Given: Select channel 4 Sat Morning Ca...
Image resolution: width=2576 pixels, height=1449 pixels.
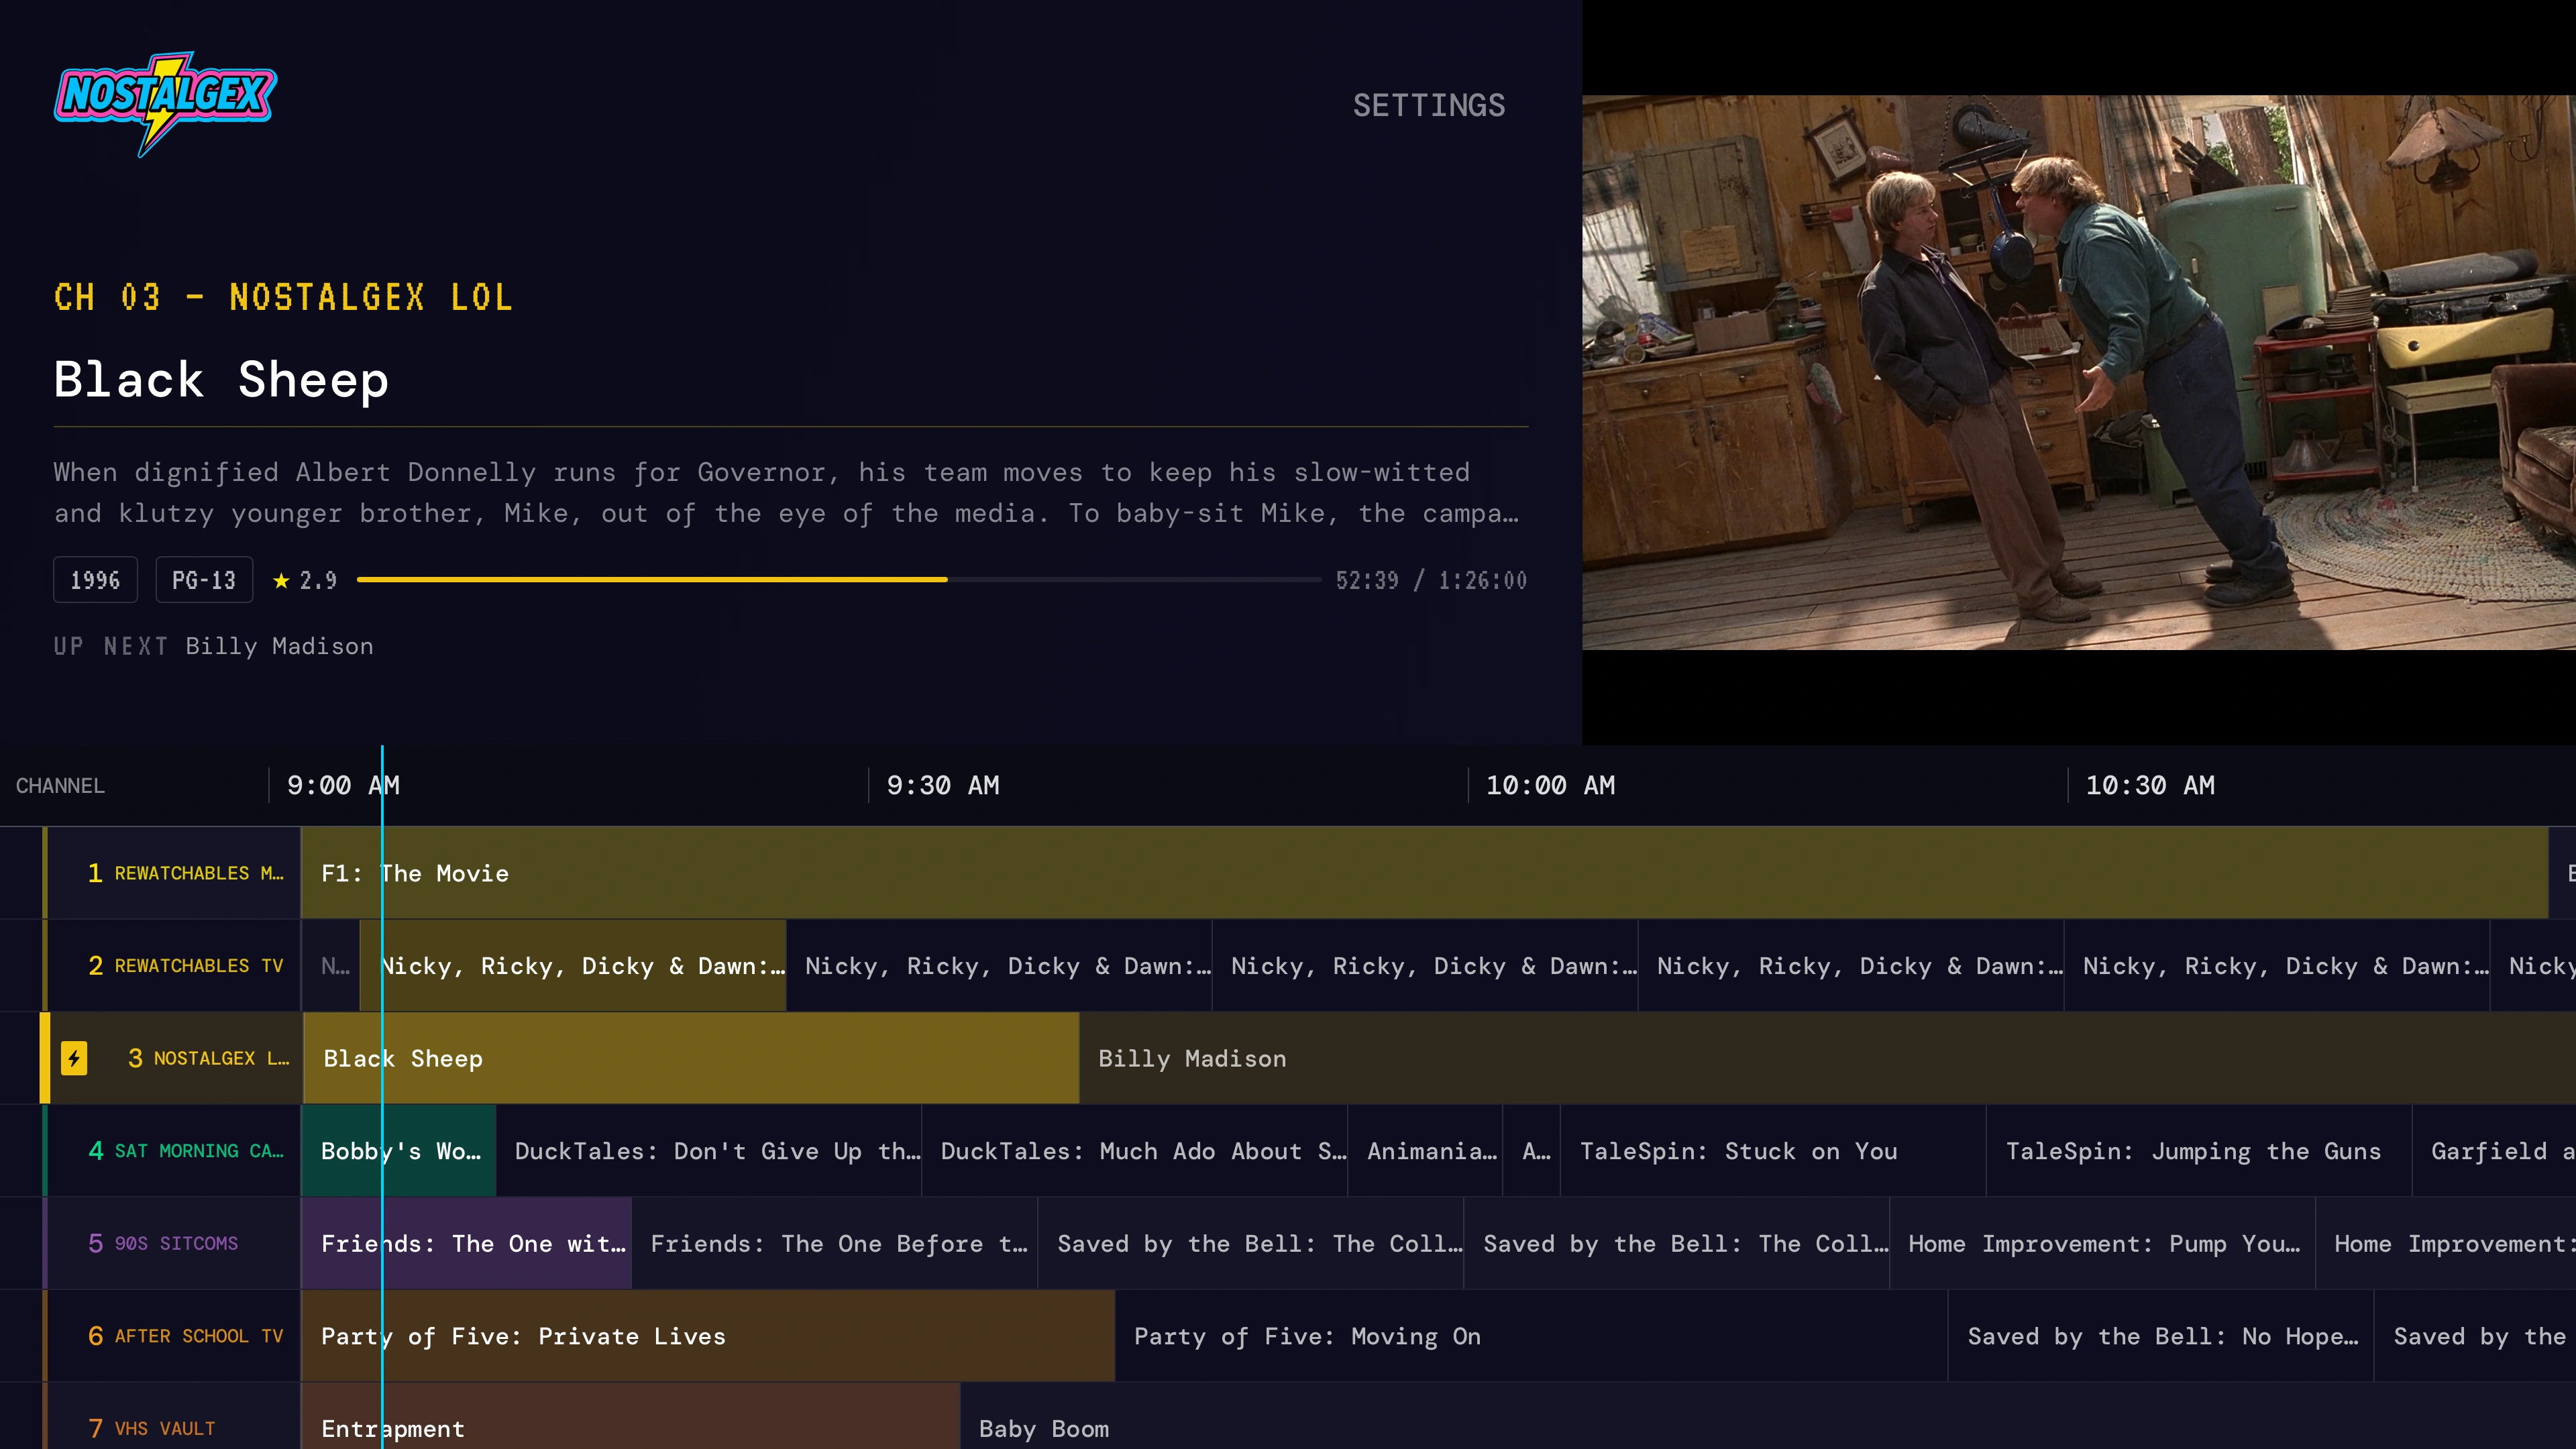Looking at the screenshot, I should [172, 1151].
